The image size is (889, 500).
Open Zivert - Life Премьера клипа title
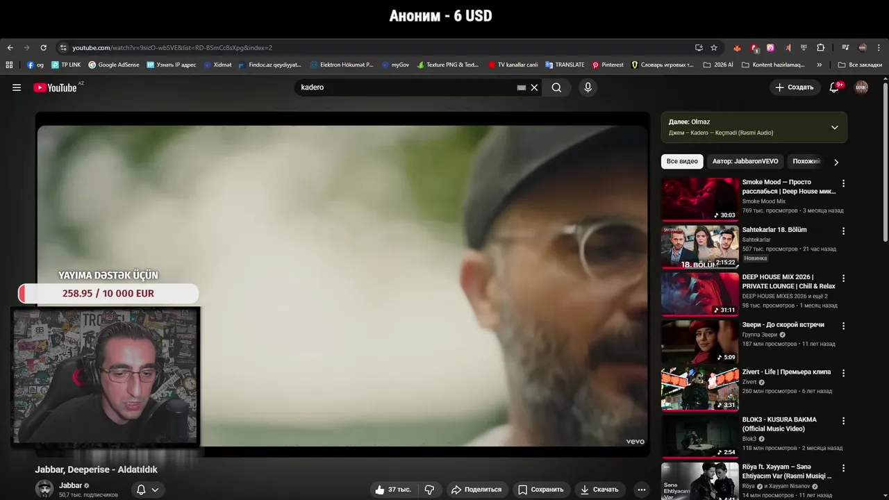click(x=786, y=372)
